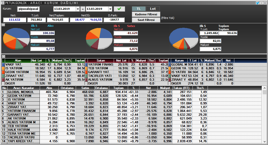Screen dimensions: 268x145
Task: Collapse the pie chart panel with minus icon
Action: 3,25
